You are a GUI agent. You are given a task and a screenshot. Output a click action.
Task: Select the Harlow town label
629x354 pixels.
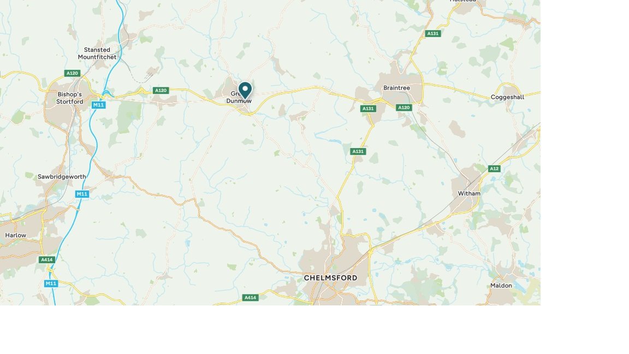click(16, 235)
